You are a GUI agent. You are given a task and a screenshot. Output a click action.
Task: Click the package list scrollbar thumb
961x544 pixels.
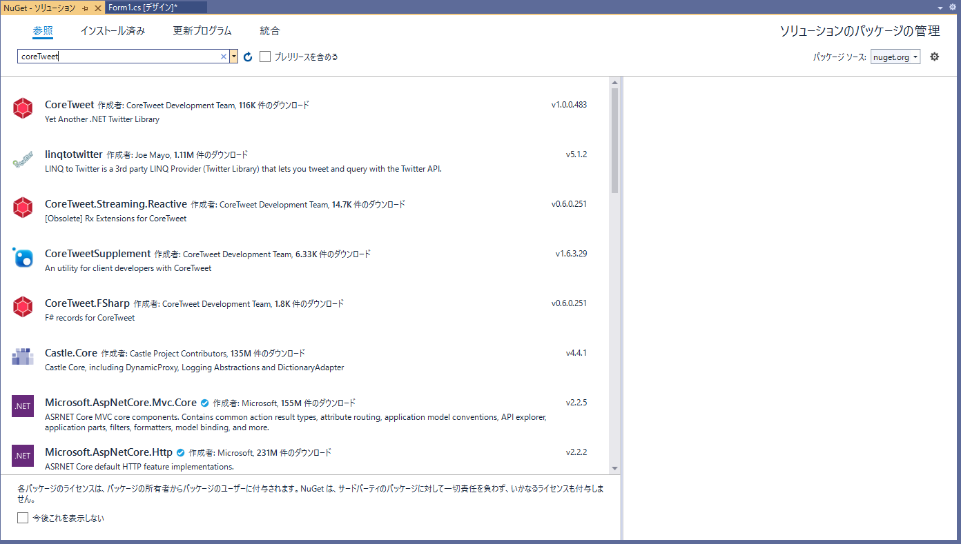tap(614, 141)
